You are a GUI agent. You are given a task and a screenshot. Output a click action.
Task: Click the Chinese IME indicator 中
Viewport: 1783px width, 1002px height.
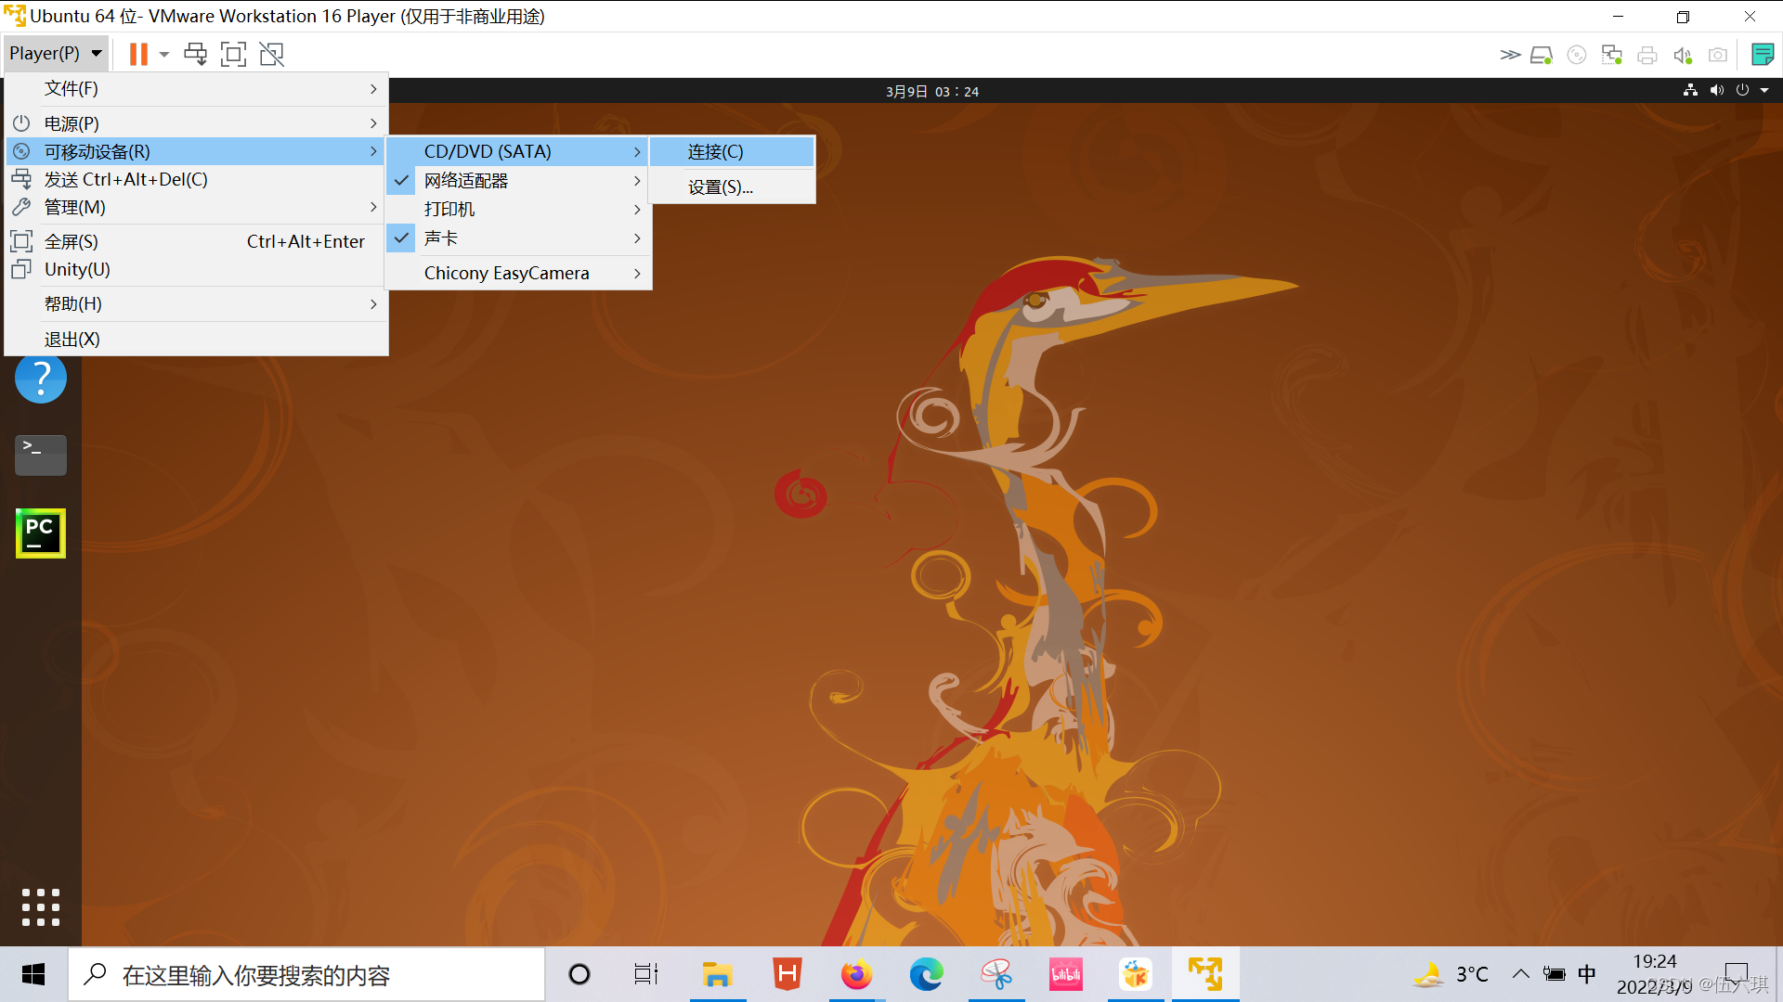pos(1587,974)
